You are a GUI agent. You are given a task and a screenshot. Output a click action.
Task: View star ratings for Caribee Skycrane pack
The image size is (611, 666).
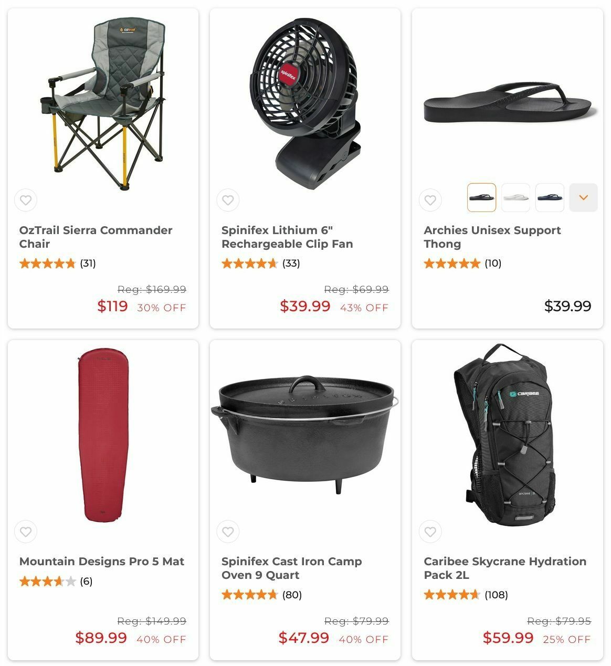pos(466,595)
